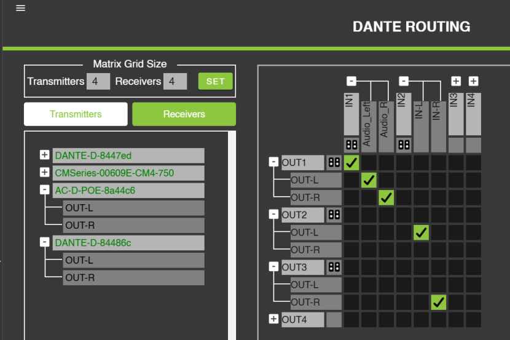Screen dimensions: 510x340
Task: Uncheck the OUT1 to IN1 route
Action: point(351,163)
